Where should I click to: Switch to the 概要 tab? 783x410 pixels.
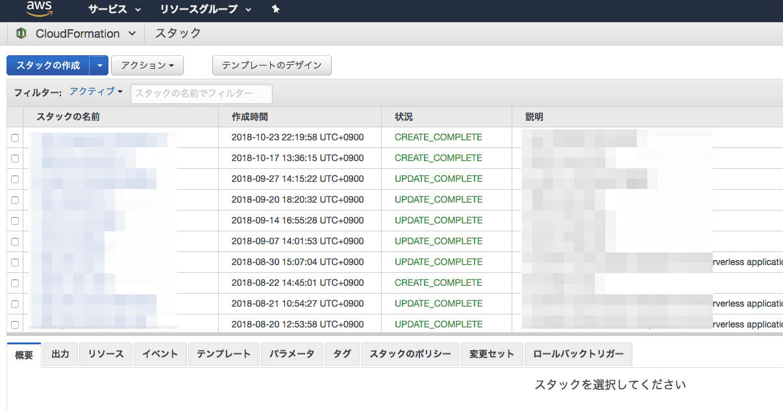(24, 354)
